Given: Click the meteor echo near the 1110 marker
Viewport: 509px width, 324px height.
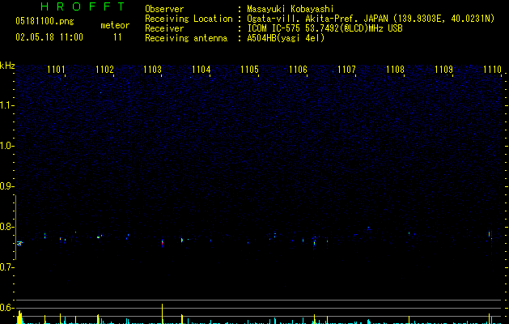Looking at the screenshot, I should click(490, 235).
